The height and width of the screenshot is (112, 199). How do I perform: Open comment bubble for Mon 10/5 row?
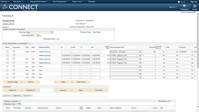(x=14, y=74)
